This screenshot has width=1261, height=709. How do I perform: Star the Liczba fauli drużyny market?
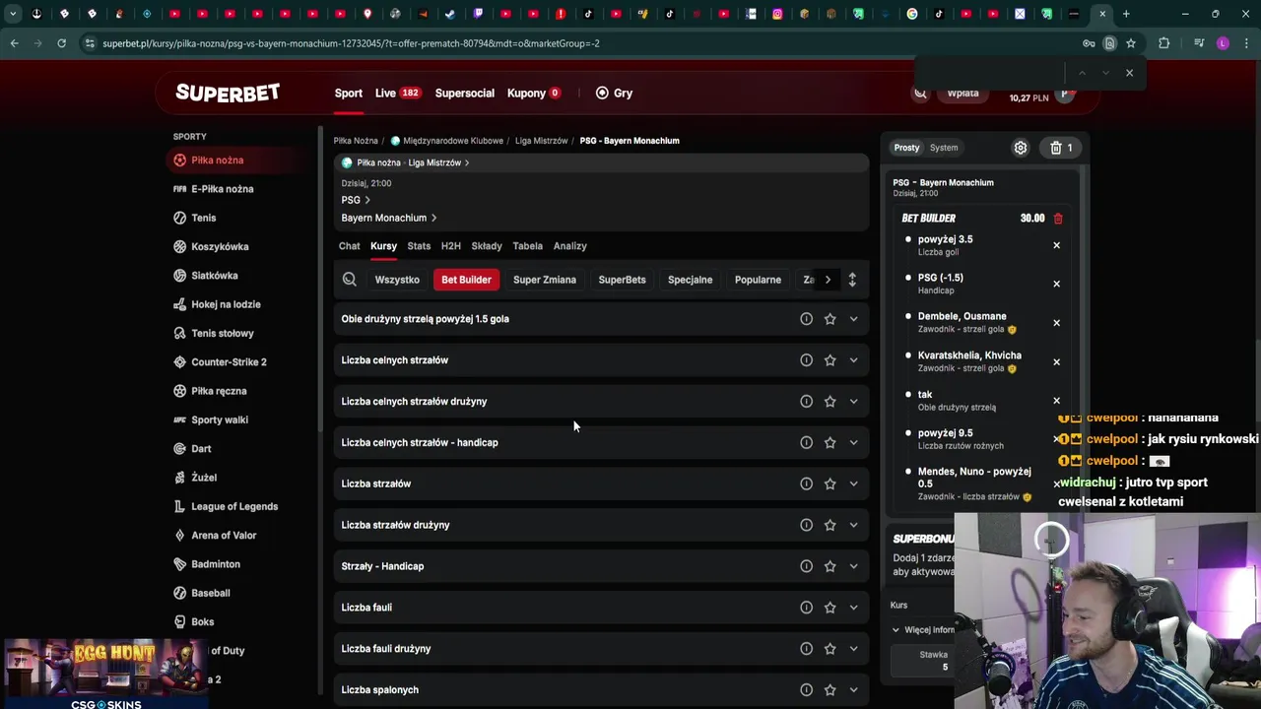[830, 649]
